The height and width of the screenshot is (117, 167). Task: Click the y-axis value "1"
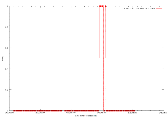pos(7,6)
